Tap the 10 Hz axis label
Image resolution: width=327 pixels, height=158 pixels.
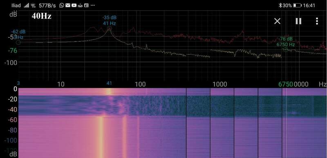point(60,84)
